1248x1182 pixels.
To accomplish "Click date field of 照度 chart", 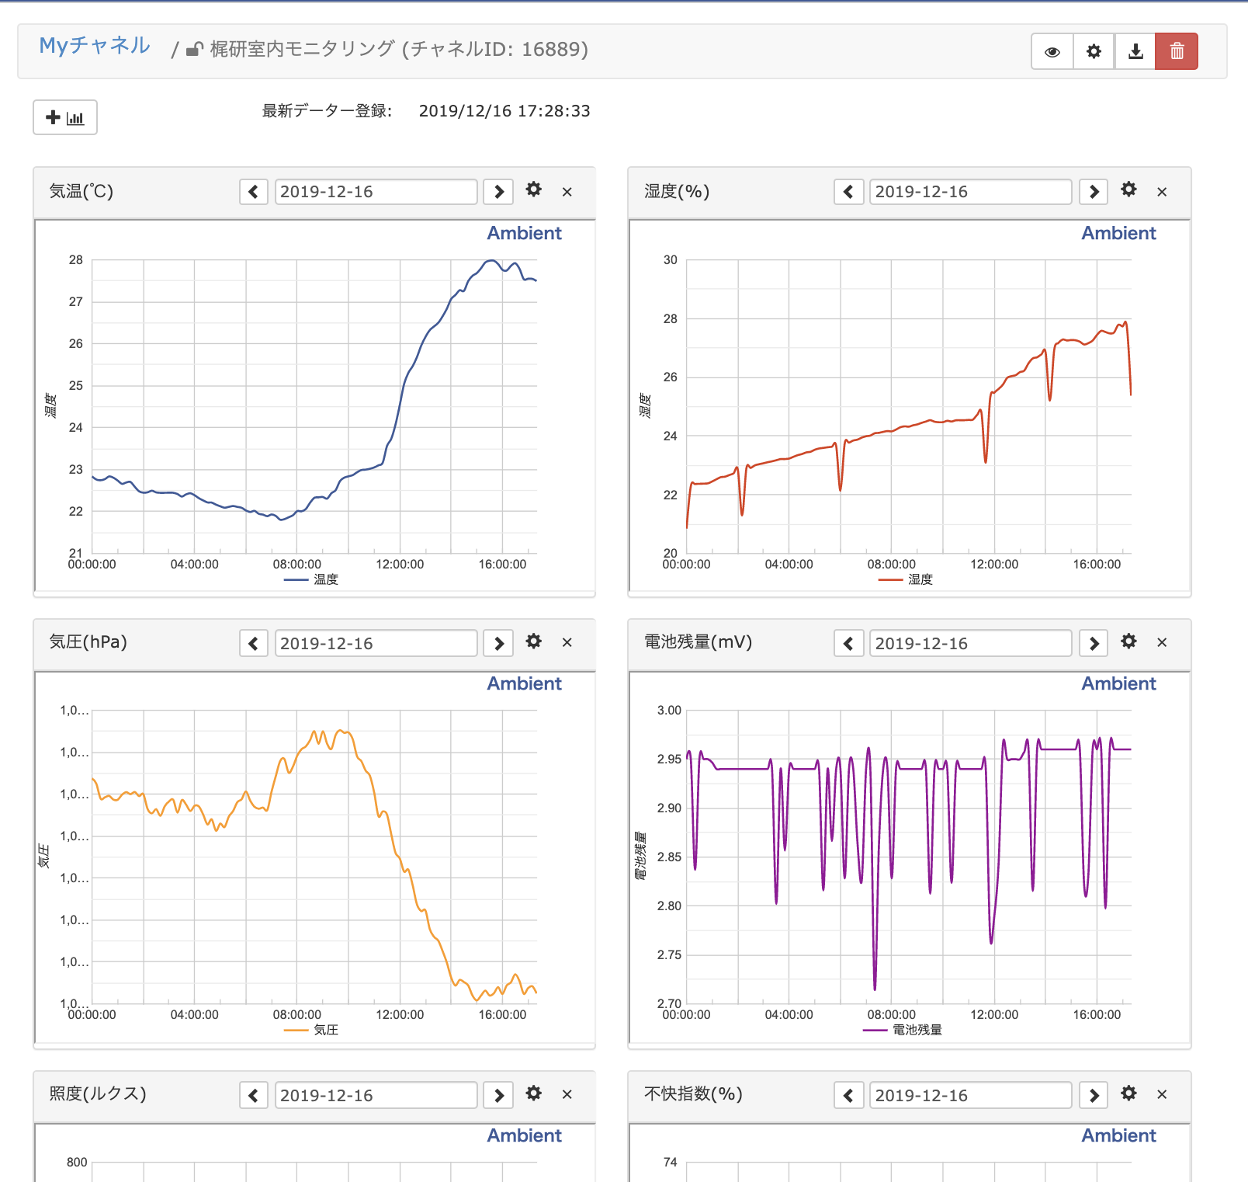I will point(376,1096).
